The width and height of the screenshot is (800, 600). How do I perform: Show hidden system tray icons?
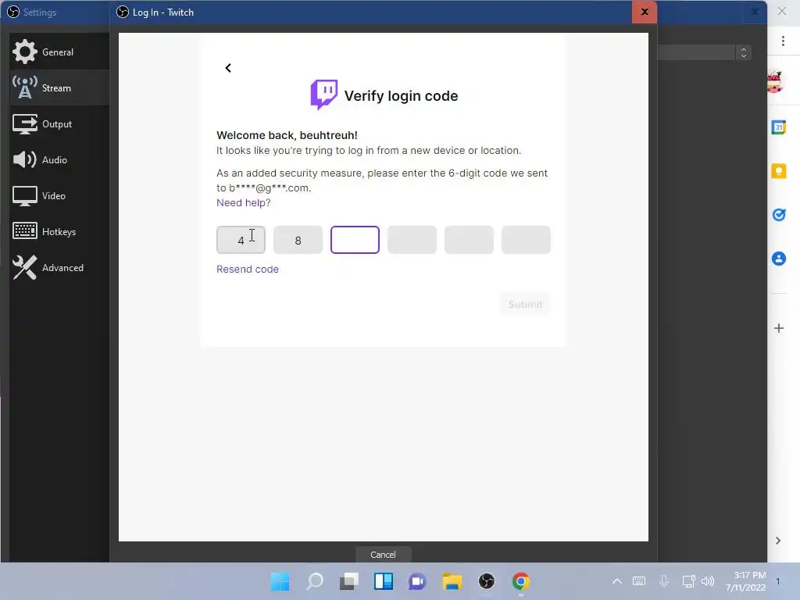tap(617, 581)
